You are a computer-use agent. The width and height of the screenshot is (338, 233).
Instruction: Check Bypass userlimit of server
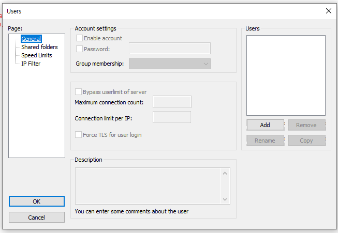point(78,92)
